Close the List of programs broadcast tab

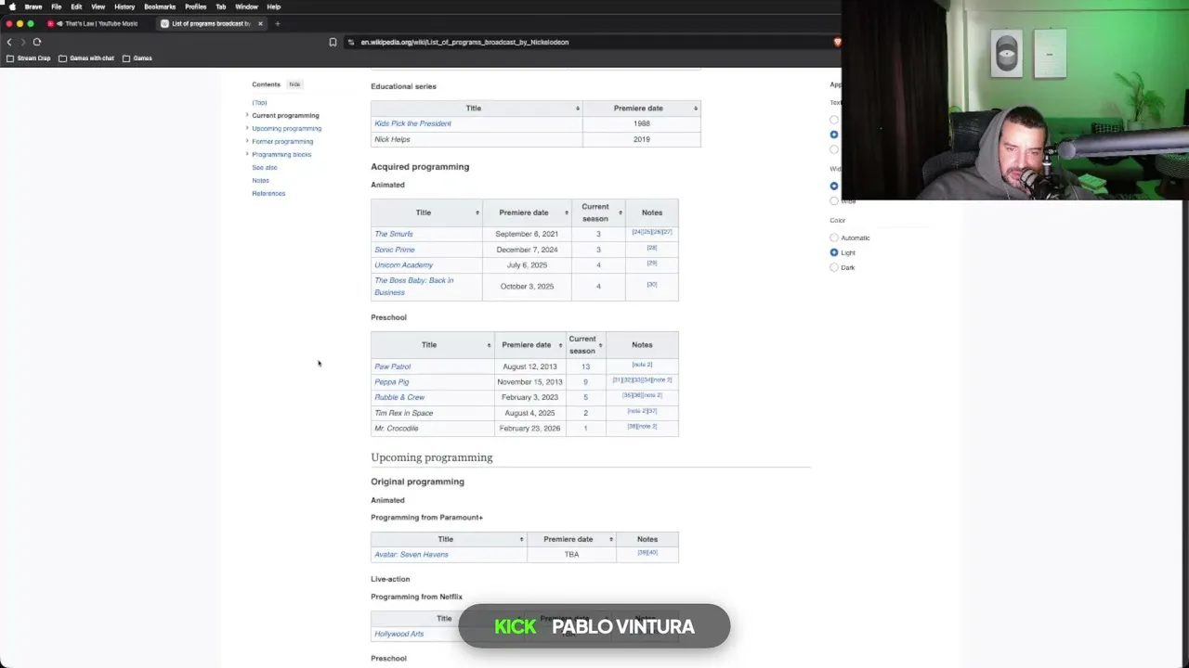pos(260,23)
